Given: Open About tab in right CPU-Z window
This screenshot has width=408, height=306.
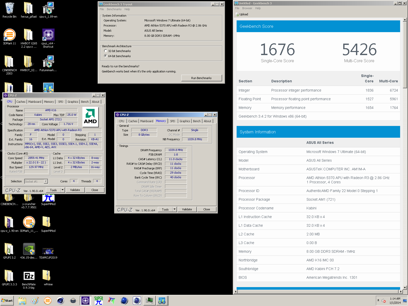Looking at the screenshot, I should (x=207, y=121).
